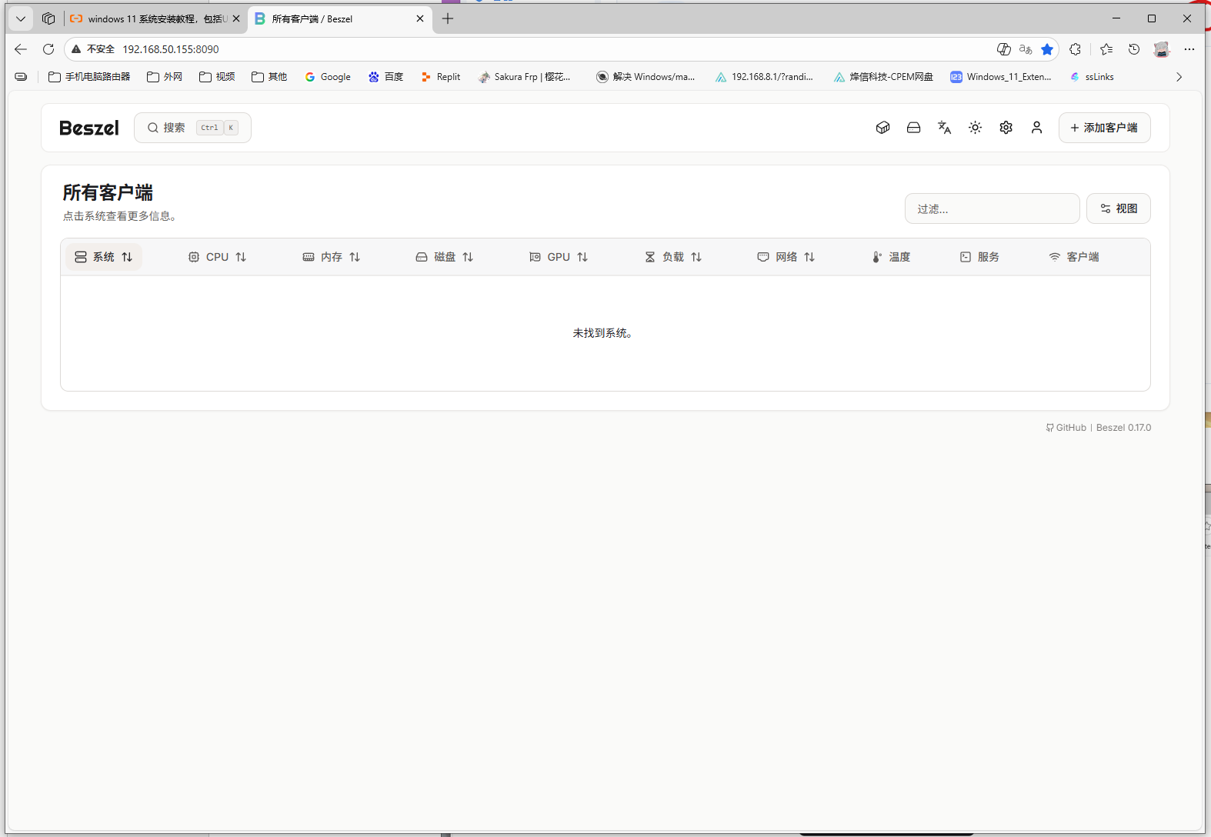This screenshot has width=1211, height=837.
Task: Open Beszel settings gear icon
Action: point(1006,128)
